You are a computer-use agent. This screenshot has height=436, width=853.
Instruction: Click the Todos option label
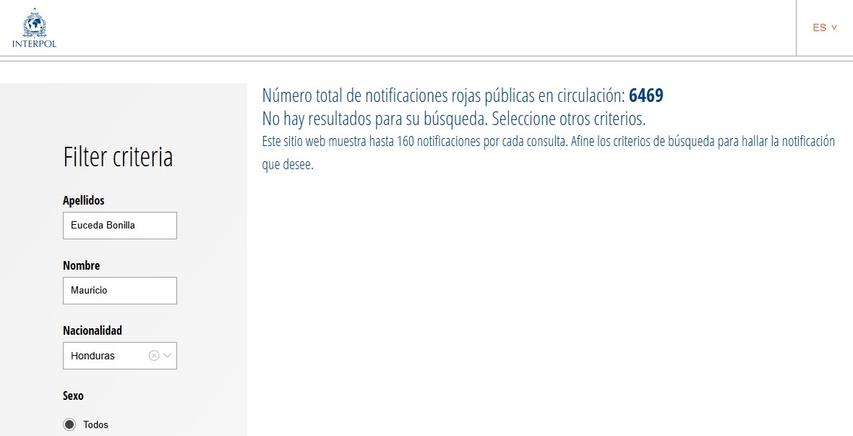click(x=95, y=424)
